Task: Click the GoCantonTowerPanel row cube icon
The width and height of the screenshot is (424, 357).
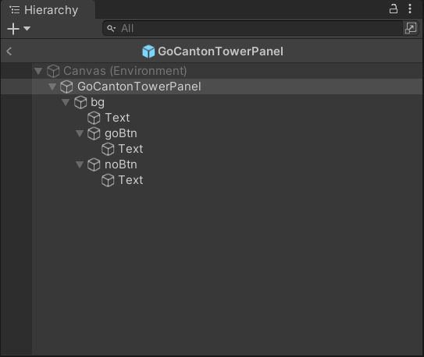Action: click(x=66, y=87)
